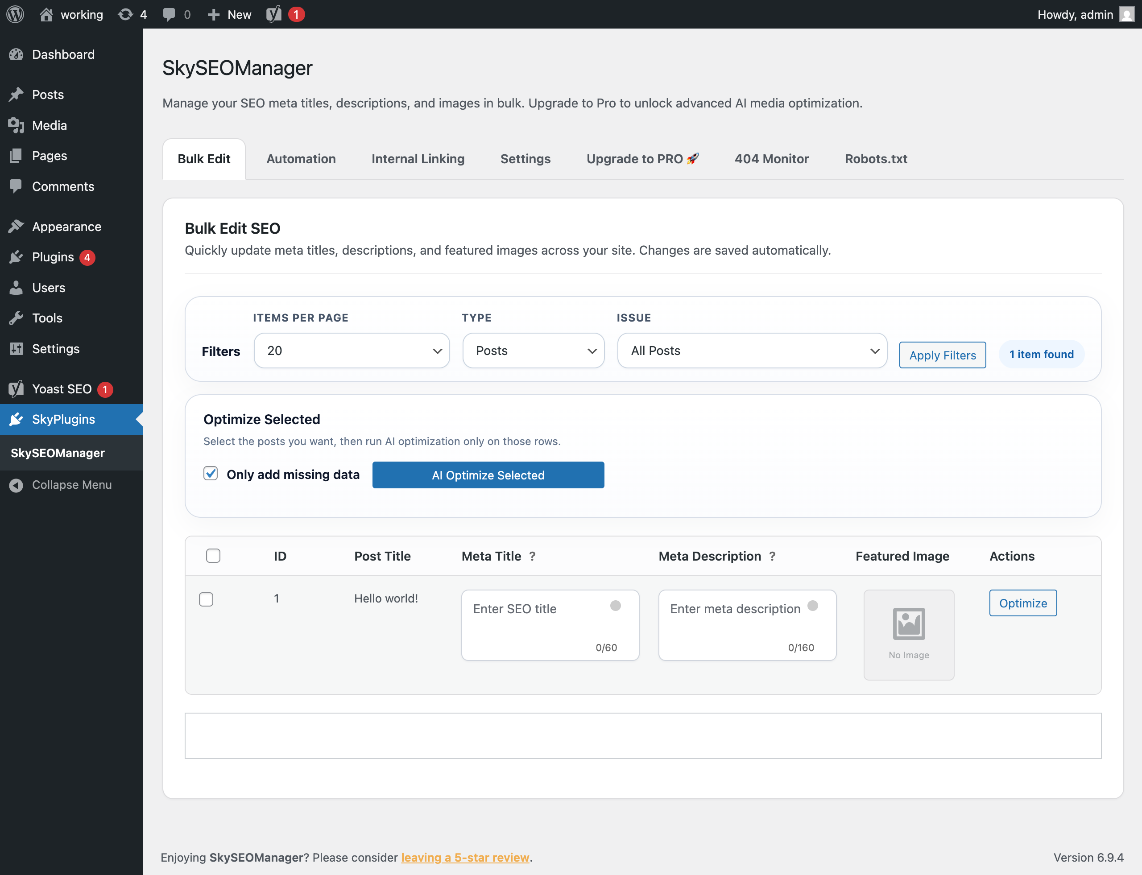
Task: Click Howdy, admin account link
Action: (1076, 14)
